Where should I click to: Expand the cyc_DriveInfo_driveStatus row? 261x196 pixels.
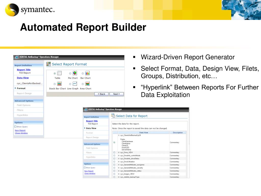point(119,159)
